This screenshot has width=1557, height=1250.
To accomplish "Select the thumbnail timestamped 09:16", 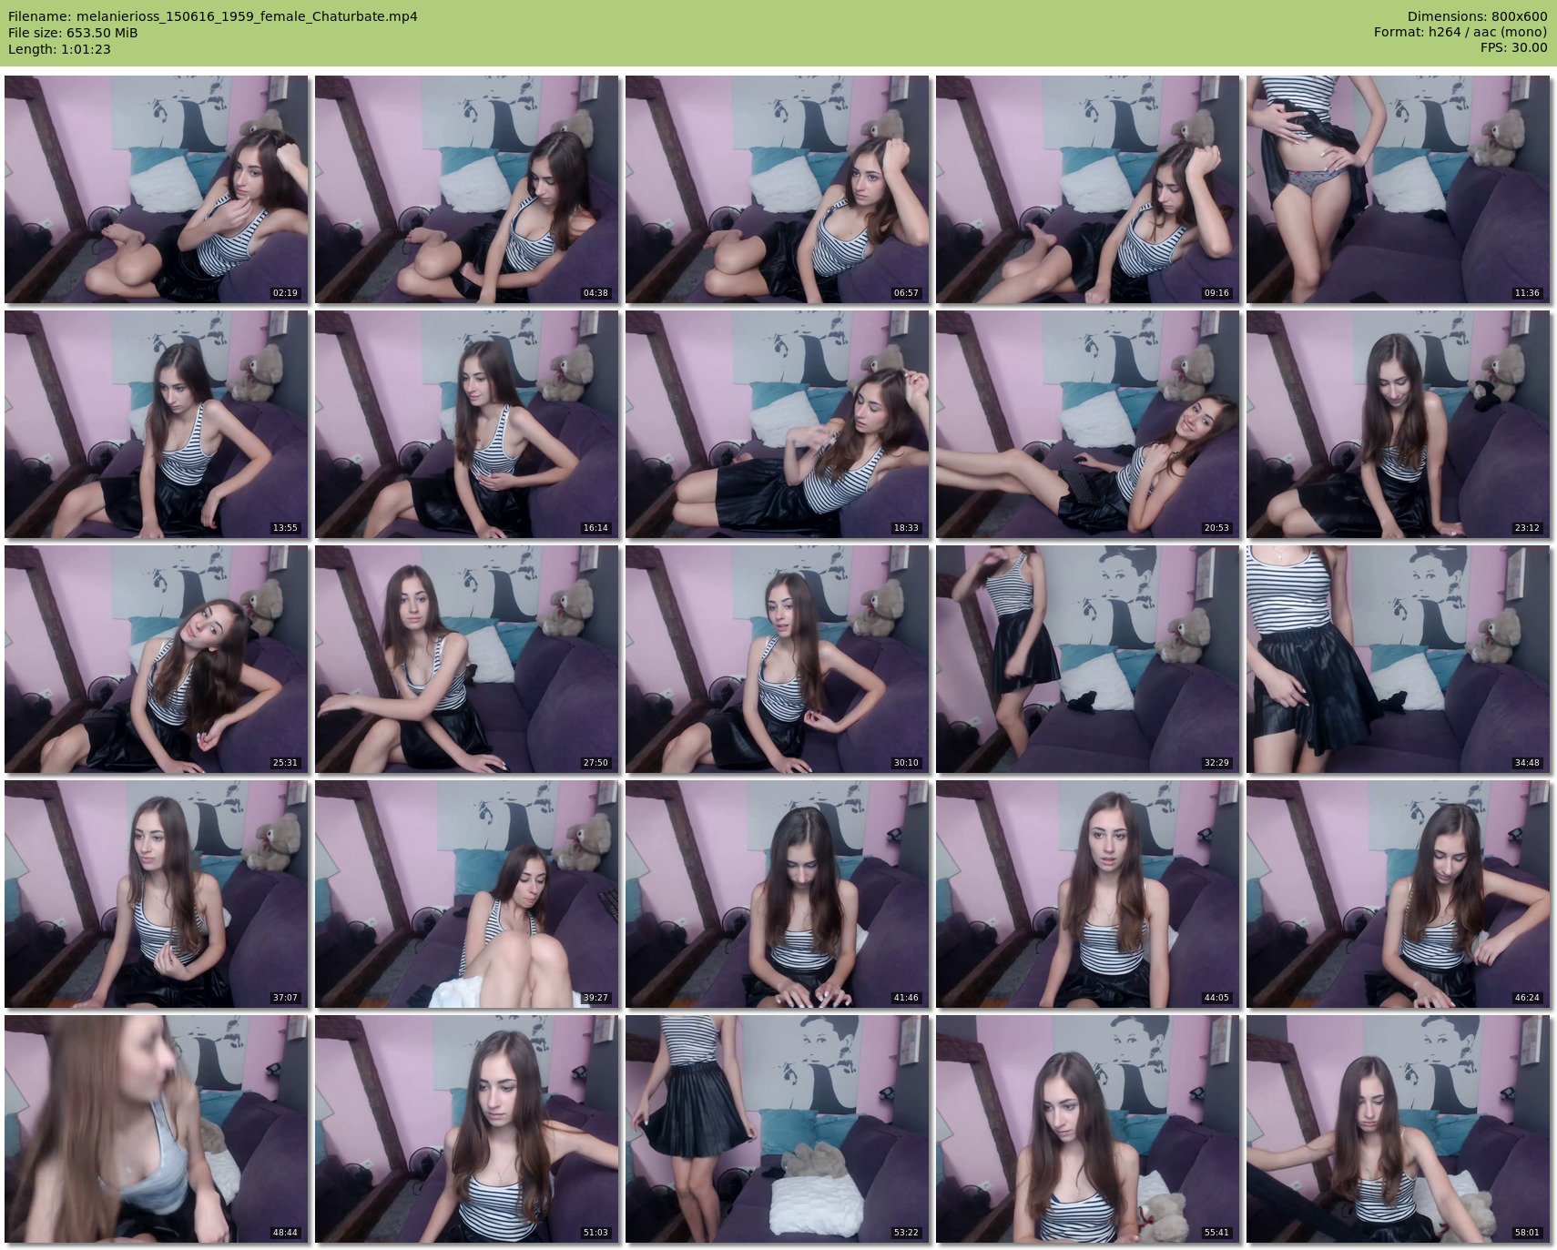I will coord(1087,189).
